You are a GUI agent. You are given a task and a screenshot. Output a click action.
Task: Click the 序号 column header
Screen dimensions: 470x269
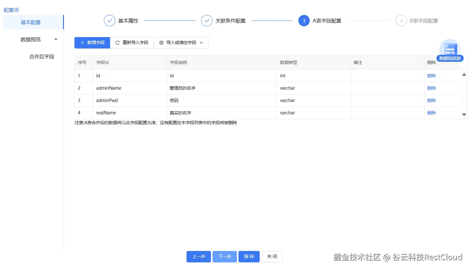(x=84, y=63)
